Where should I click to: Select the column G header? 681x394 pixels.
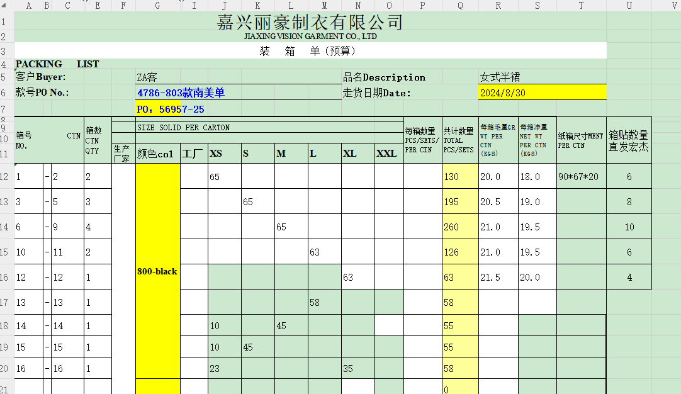(x=157, y=6)
